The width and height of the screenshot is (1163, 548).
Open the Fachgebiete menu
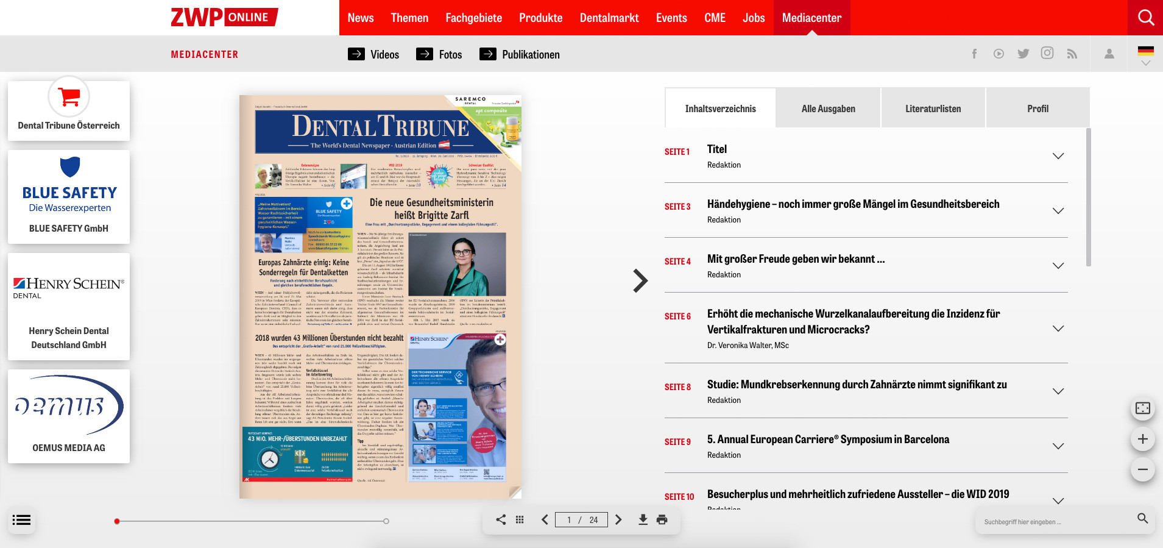pos(473,18)
